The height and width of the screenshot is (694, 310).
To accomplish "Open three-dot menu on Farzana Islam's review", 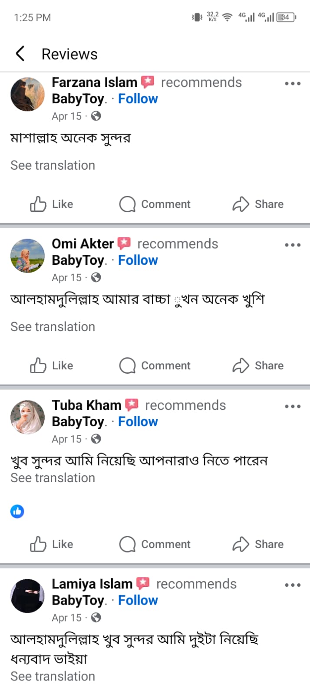I will 293,83.
